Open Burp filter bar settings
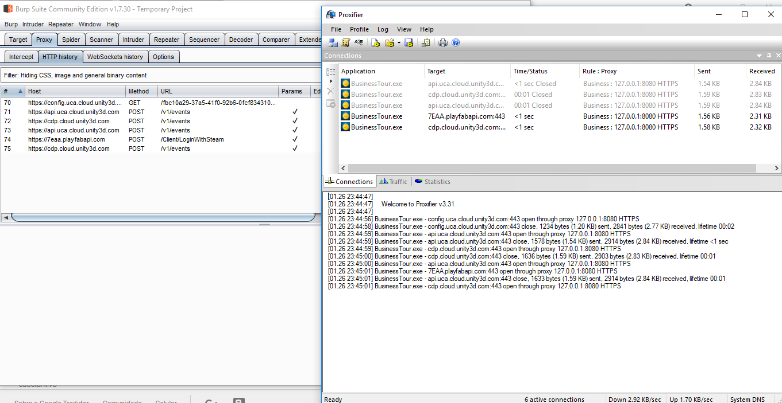 tap(160, 75)
